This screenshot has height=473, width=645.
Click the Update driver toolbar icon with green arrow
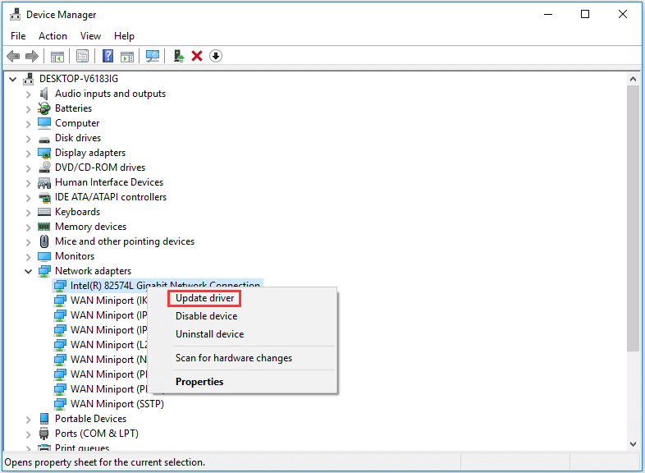click(178, 56)
